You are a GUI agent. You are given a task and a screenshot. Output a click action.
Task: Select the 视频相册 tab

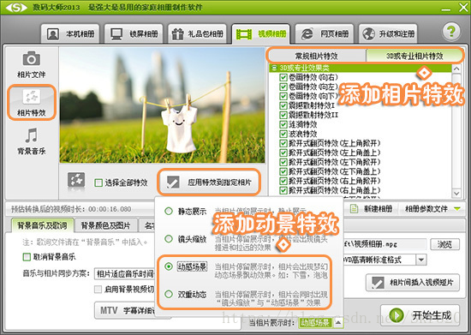(x=260, y=34)
